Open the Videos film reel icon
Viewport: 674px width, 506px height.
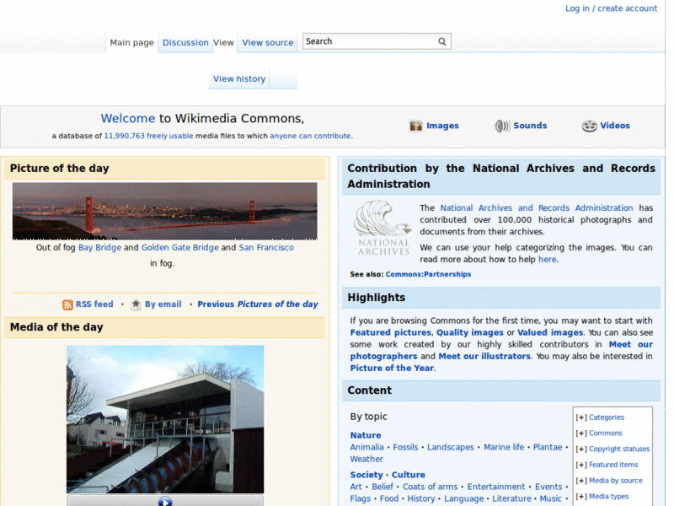(589, 126)
